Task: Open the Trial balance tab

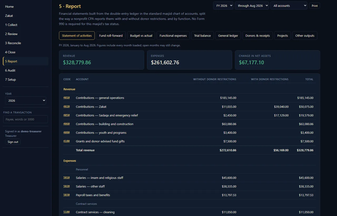Action: click(202, 36)
